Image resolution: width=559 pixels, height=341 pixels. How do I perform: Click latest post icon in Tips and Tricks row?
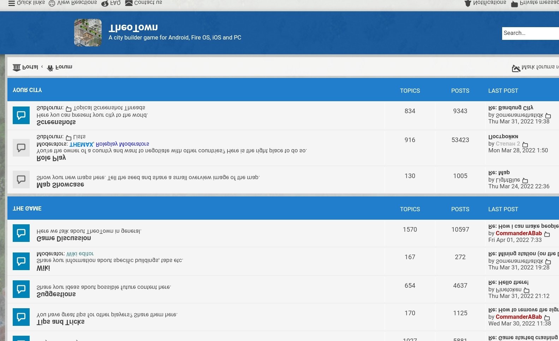tap(547, 318)
